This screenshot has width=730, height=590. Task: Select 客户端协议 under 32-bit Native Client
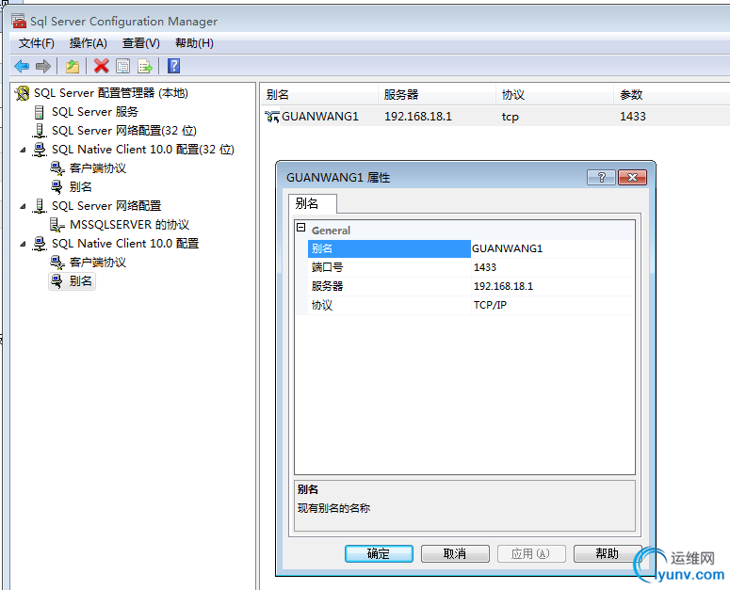(98, 168)
